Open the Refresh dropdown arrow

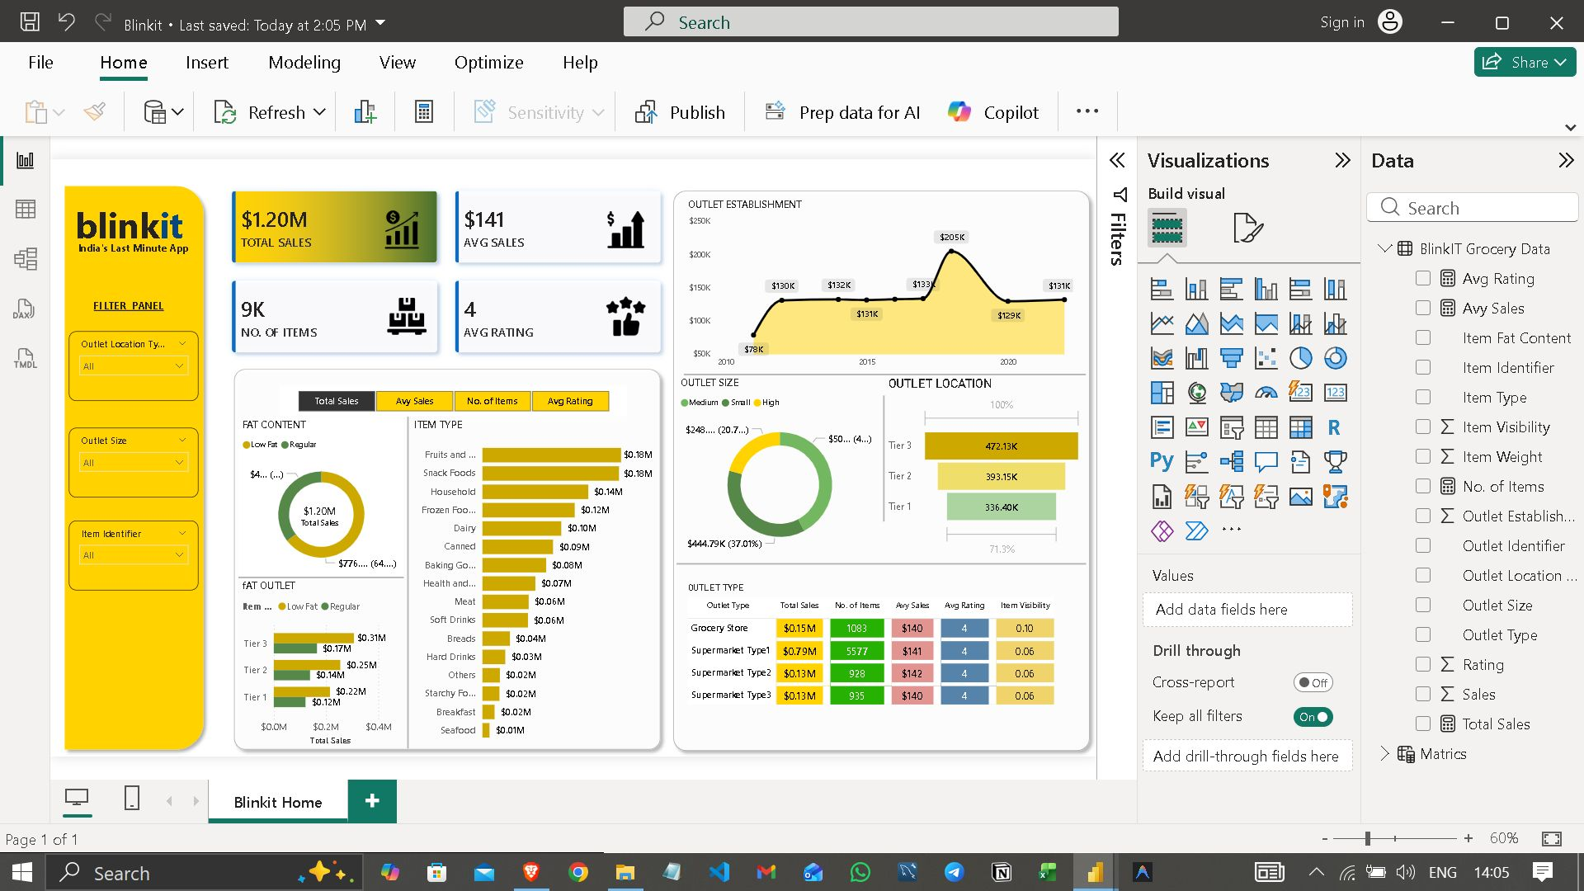point(320,112)
